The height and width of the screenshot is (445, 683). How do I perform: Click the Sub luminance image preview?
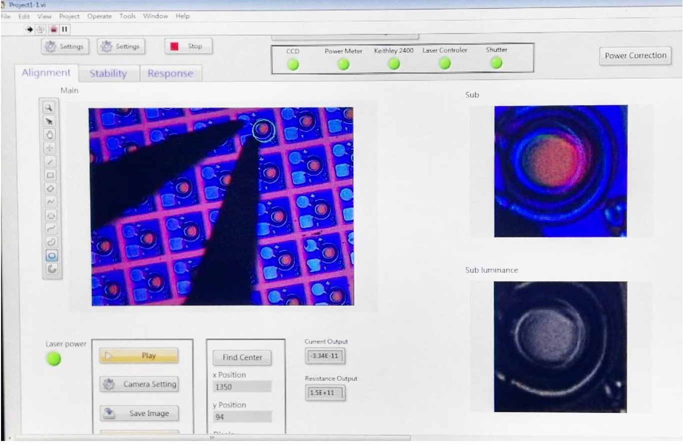click(560, 346)
